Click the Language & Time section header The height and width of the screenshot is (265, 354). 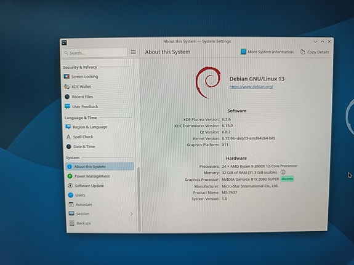[x=81, y=117]
